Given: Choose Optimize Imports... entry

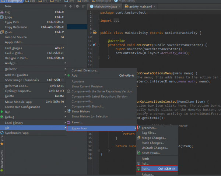Looking at the screenshot, I should [33, 91].
